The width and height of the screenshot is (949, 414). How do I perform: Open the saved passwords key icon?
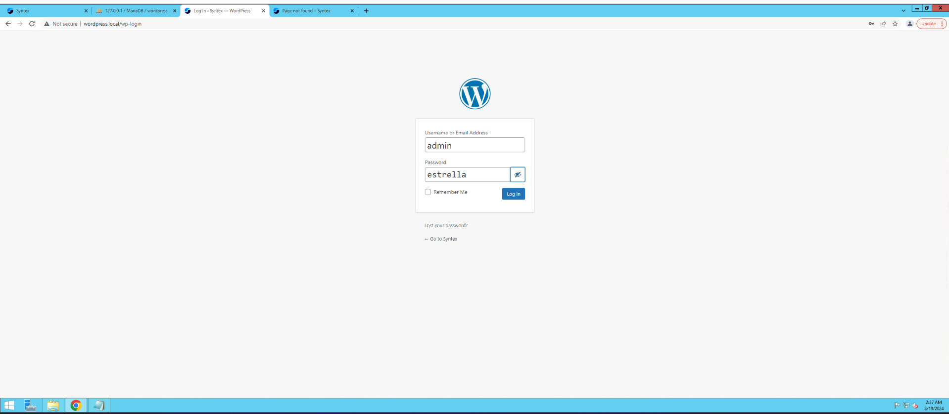tap(871, 24)
